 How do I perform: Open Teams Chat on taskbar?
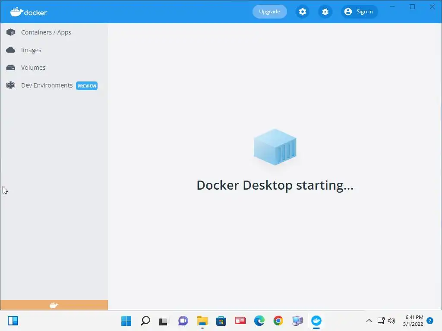pos(183,321)
